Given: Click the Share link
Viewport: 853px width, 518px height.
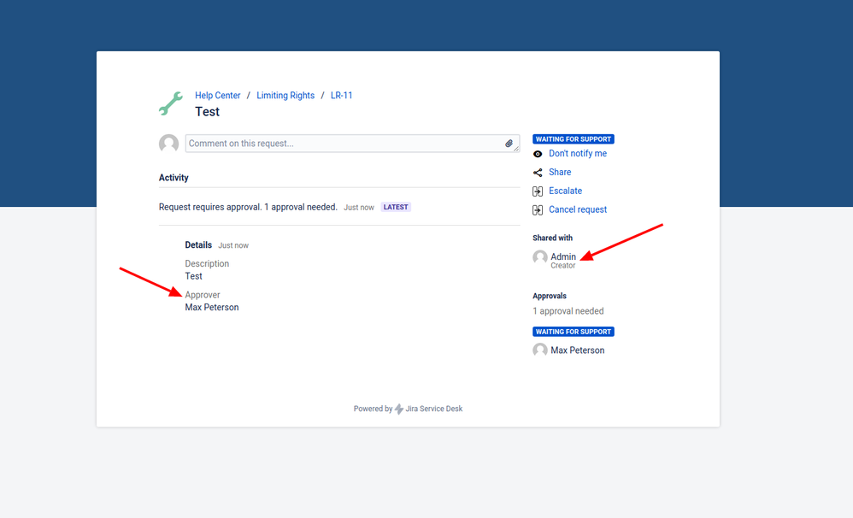Looking at the screenshot, I should point(560,172).
